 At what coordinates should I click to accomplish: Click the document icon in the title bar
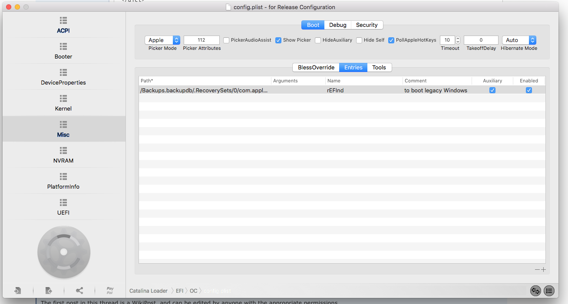229,7
